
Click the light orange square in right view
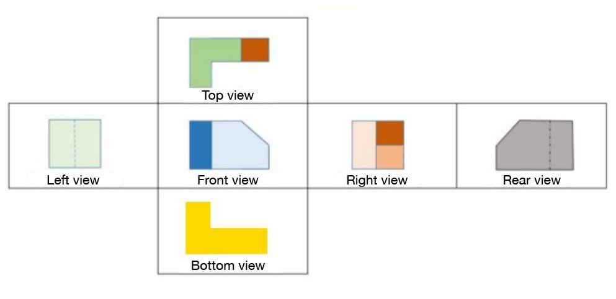390,157
